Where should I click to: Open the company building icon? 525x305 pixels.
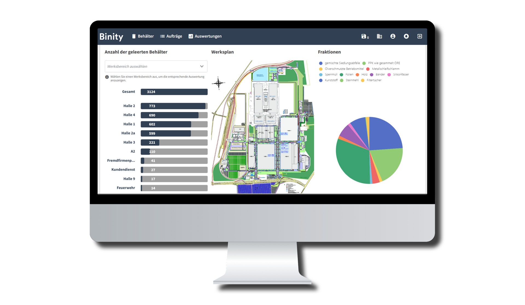coord(379,36)
